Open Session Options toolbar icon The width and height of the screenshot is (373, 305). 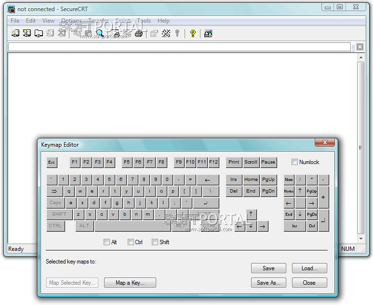[154, 33]
